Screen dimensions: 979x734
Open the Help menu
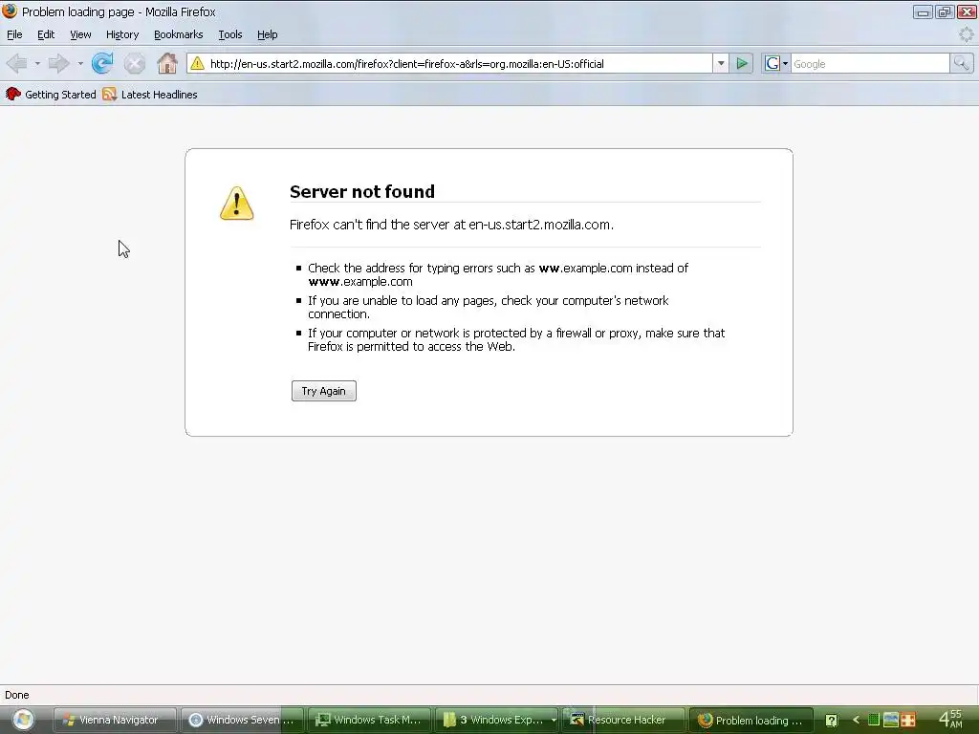(x=268, y=34)
